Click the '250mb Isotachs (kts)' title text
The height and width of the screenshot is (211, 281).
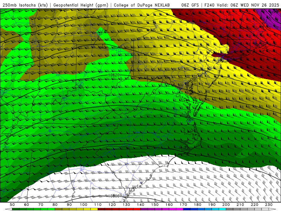tap(25, 5)
